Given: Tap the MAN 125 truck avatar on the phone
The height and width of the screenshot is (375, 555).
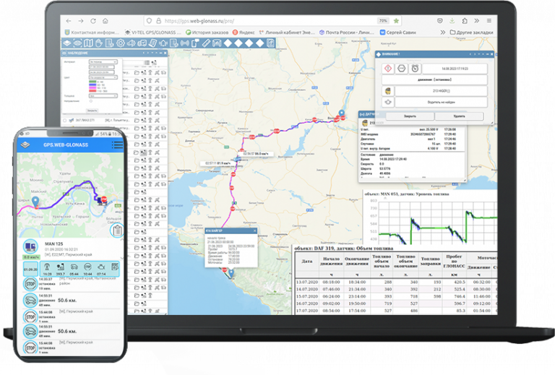Looking at the screenshot, I should pyautogui.click(x=30, y=246).
